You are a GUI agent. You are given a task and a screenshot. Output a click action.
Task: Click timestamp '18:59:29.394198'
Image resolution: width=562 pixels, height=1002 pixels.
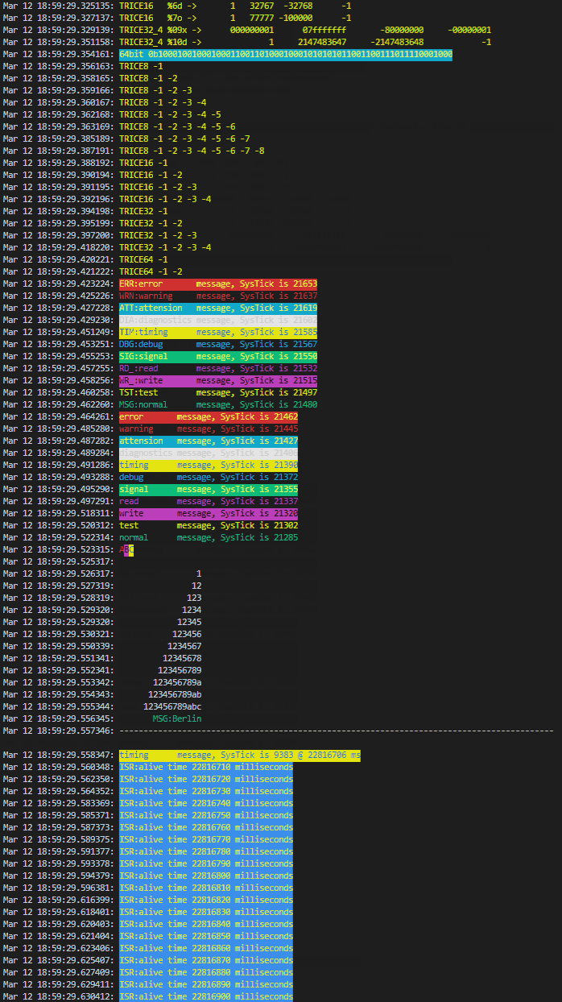[75, 211]
